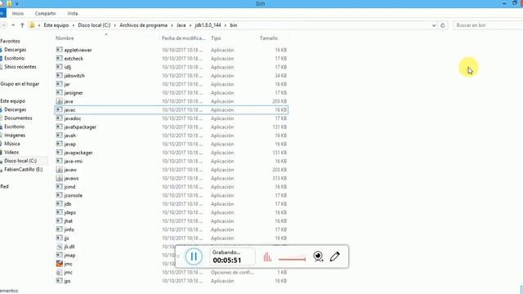Click the appletviewer application icon

click(60, 50)
